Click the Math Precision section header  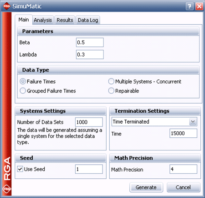pyautogui.click(x=155, y=158)
